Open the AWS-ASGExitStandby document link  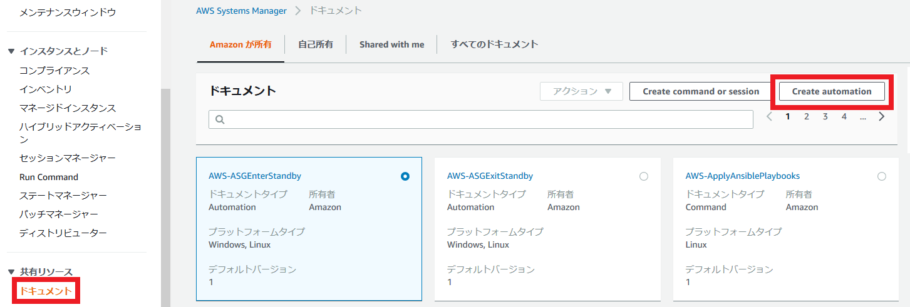point(490,176)
